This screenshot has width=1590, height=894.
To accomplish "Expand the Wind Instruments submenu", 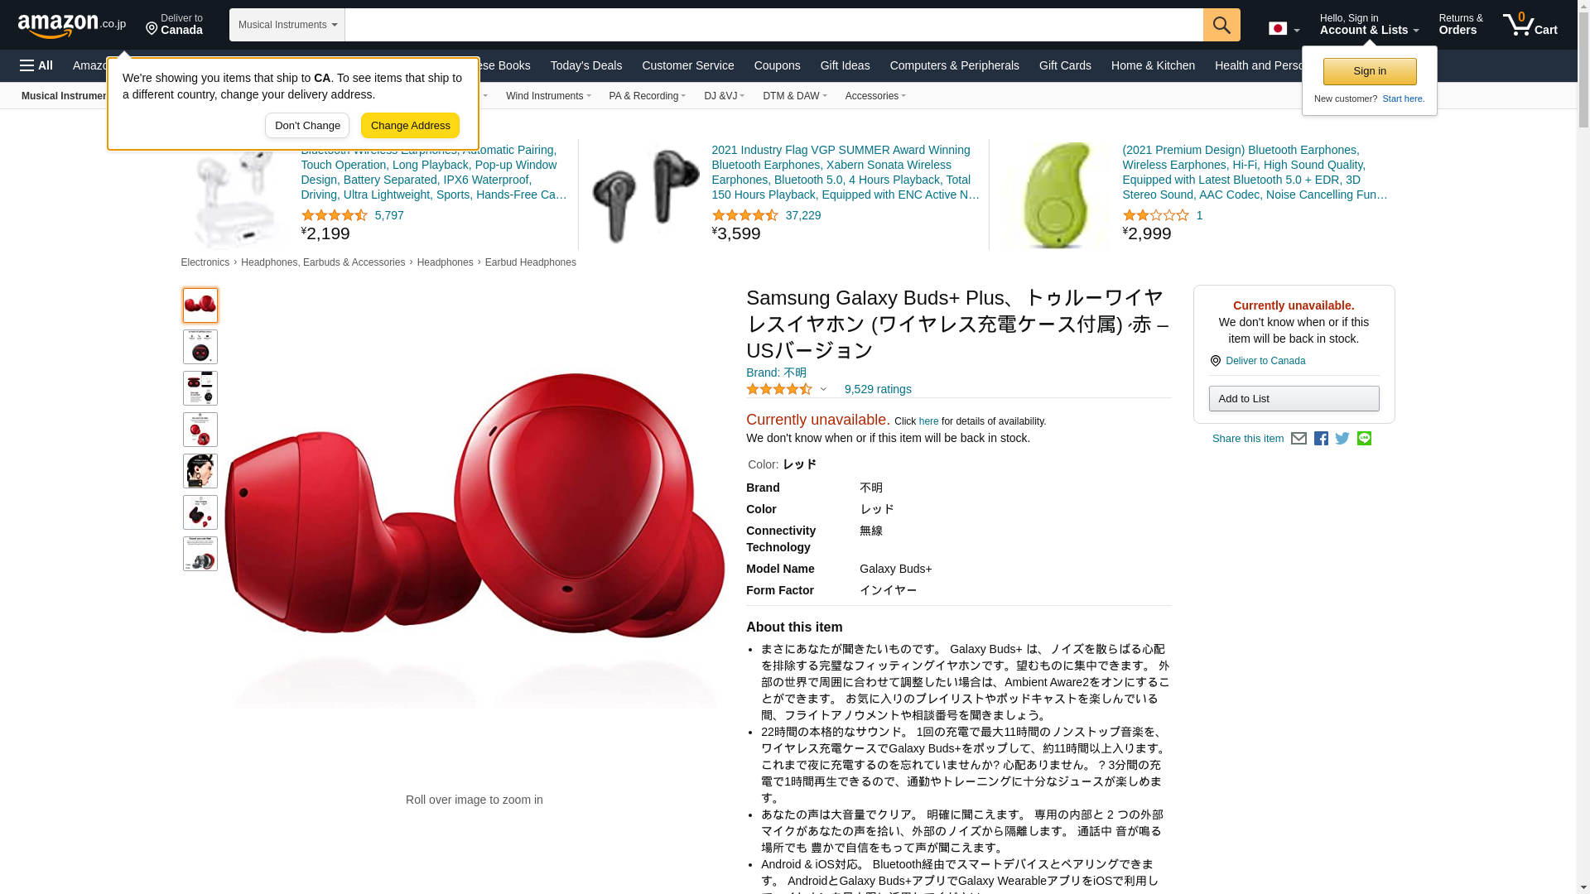I will point(548,96).
